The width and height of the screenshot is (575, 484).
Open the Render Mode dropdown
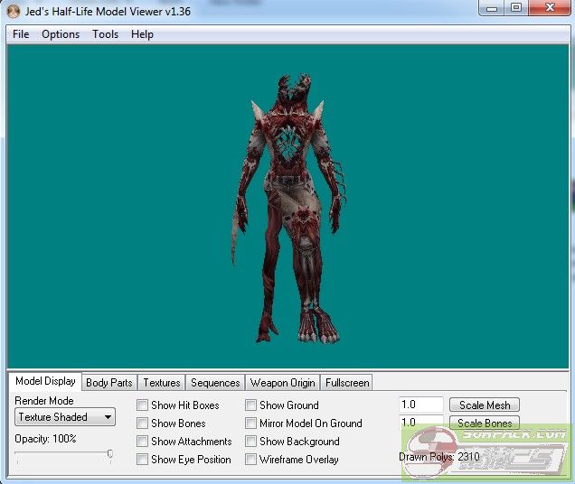tap(65, 417)
